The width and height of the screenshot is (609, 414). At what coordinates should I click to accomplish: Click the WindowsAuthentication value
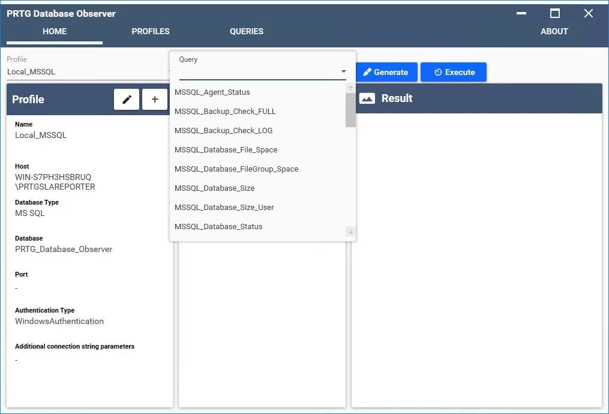pyautogui.click(x=59, y=321)
